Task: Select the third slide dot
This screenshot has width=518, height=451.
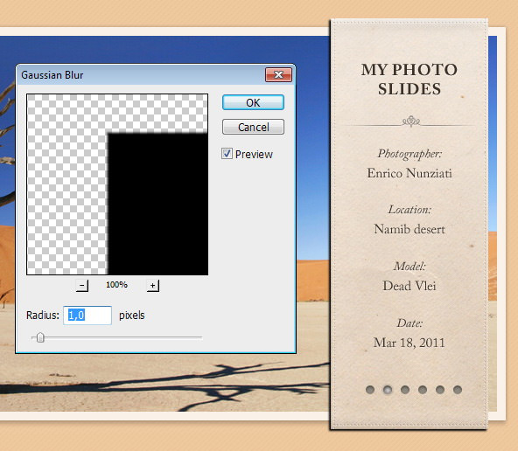Action: (405, 390)
